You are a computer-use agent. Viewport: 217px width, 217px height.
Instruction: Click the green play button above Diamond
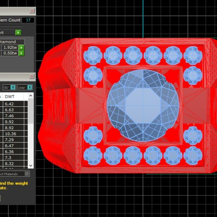(18, 33)
